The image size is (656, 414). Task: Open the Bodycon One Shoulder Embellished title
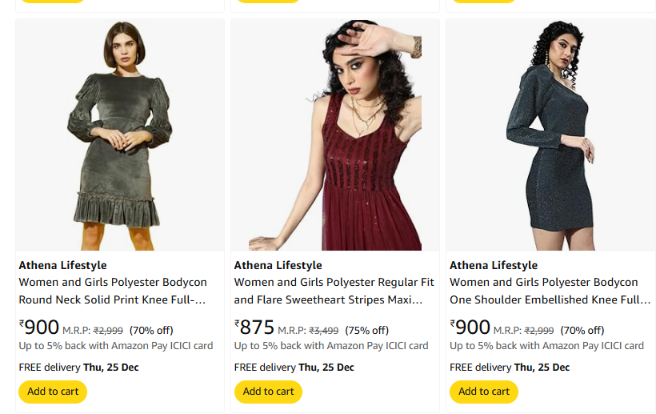tap(550, 291)
